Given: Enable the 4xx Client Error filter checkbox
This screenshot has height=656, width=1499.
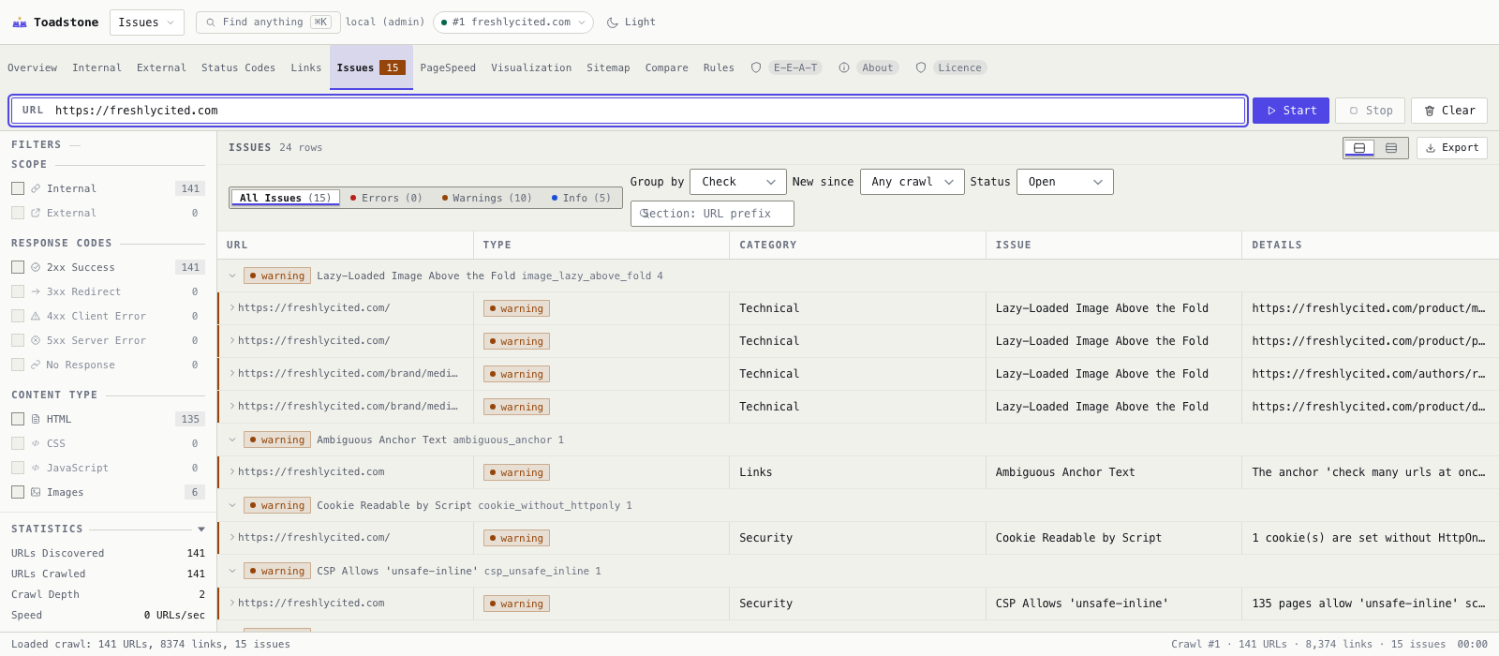Looking at the screenshot, I should point(18,316).
